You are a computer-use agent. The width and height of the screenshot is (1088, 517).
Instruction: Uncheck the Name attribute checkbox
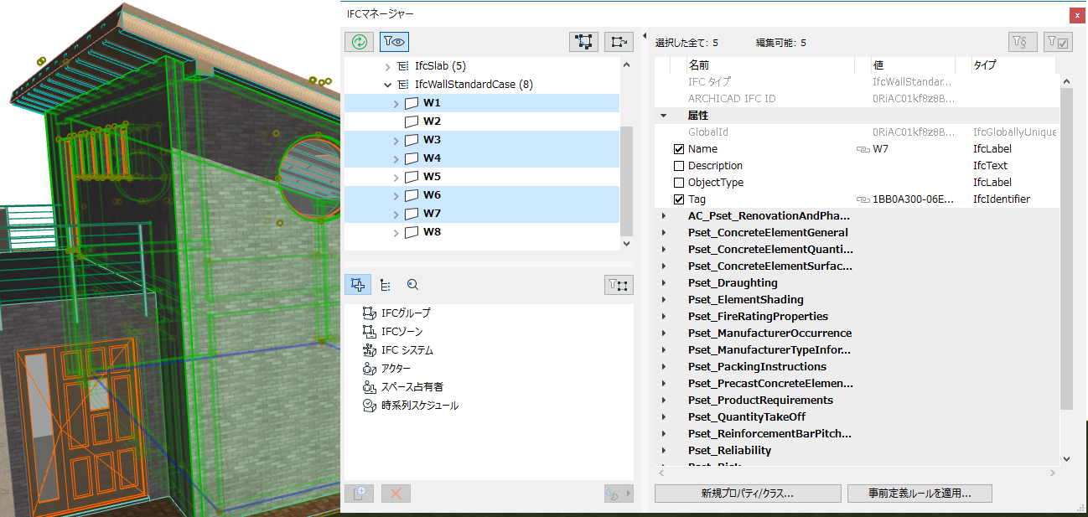[681, 148]
